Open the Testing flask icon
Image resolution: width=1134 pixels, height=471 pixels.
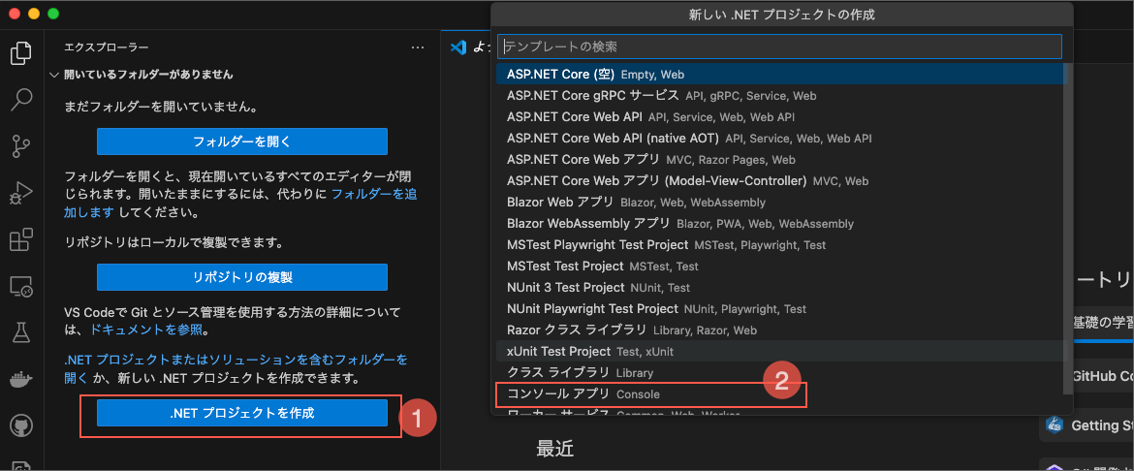tap(21, 332)
